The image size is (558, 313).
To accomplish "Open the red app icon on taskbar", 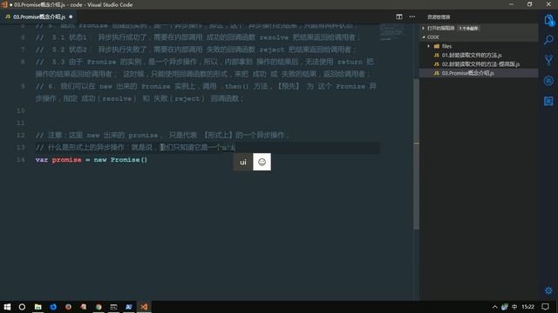I will pos(84,307).
